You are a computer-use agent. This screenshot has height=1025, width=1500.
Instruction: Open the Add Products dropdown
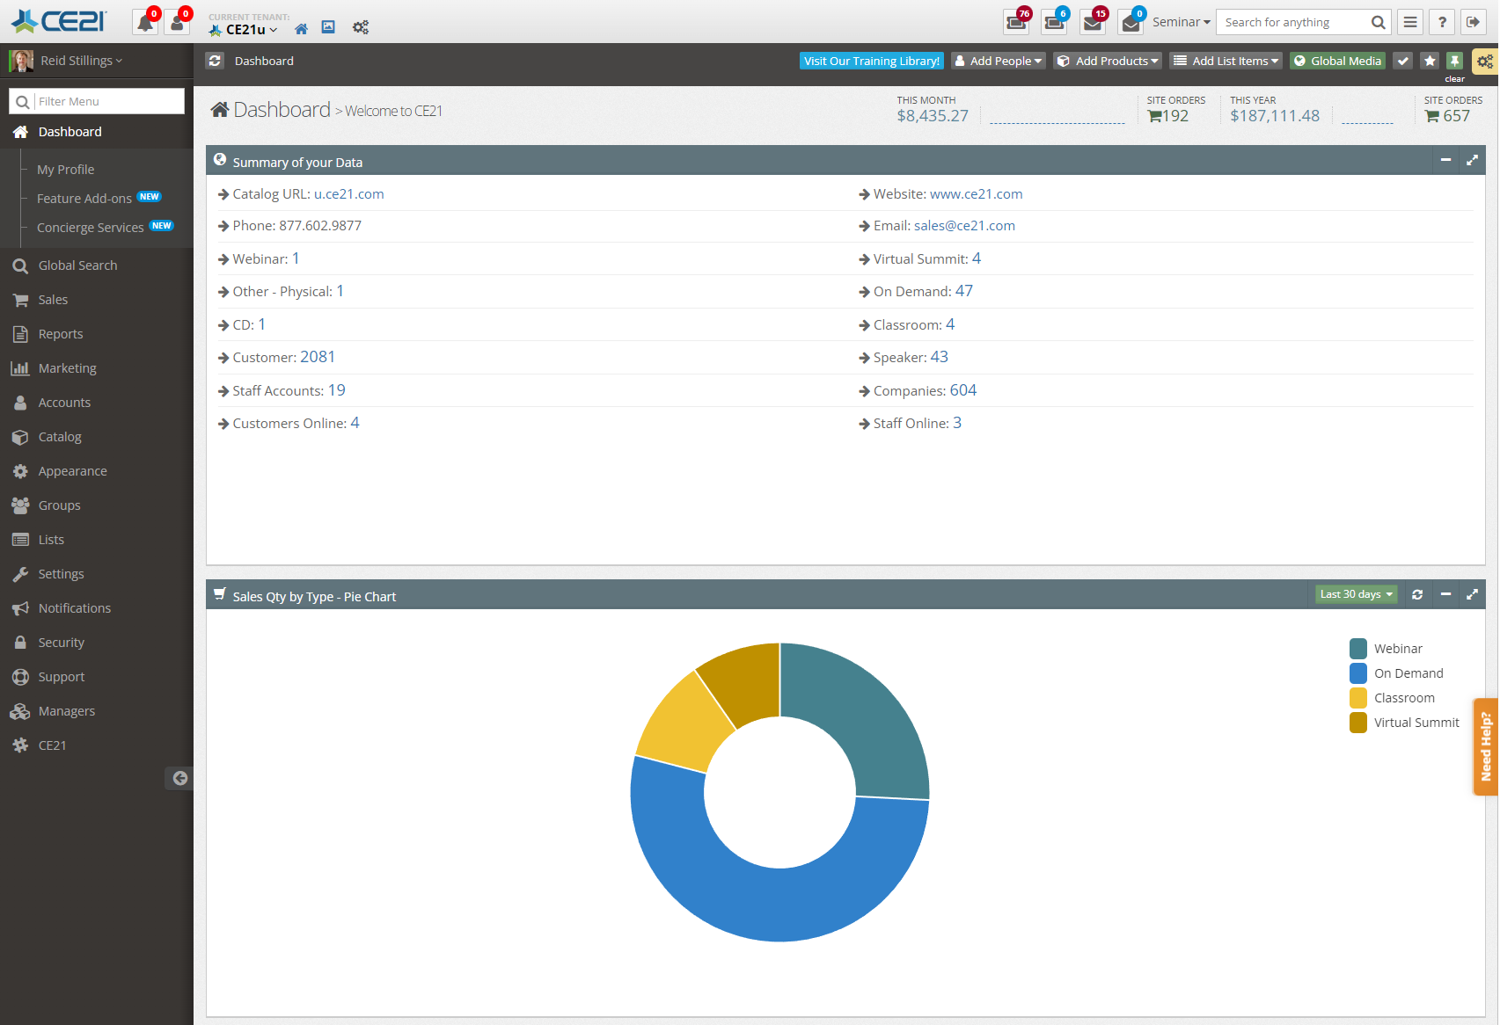click(1108, 61)
